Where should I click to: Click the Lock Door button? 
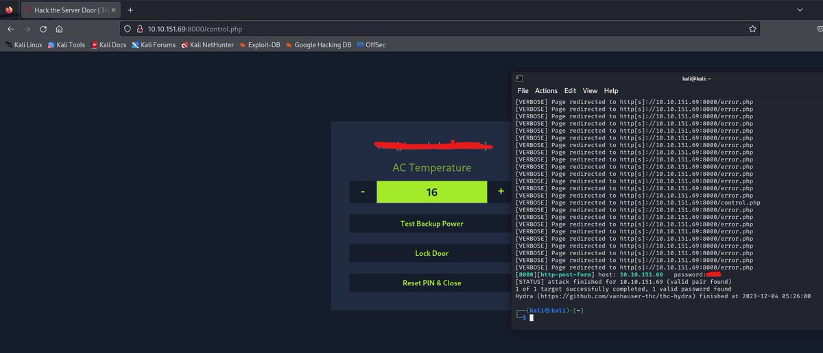pos(431,253)
